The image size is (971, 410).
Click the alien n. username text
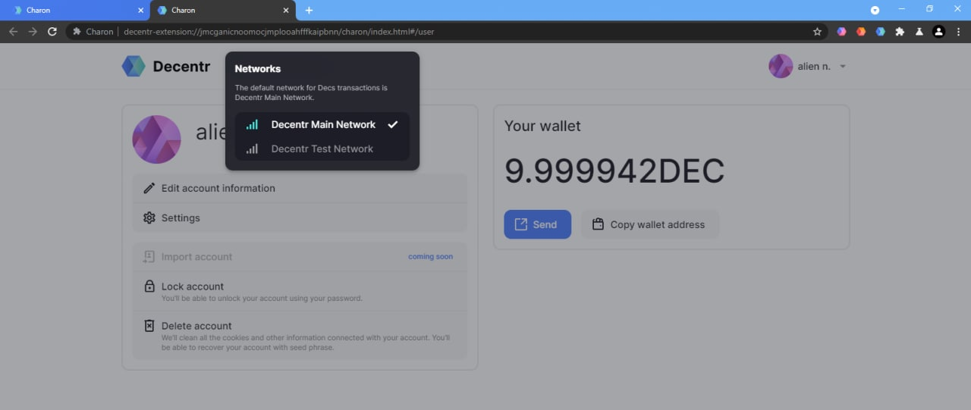pyautogui.click(x=814, y=67)
